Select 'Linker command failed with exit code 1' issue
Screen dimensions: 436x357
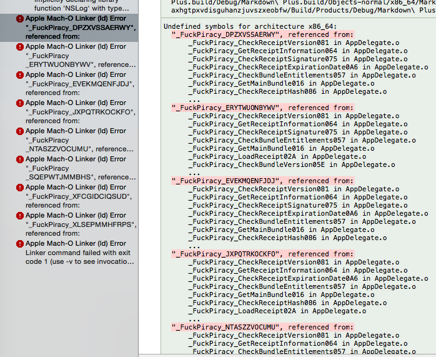pyautogui.click(x=80, y=257)
